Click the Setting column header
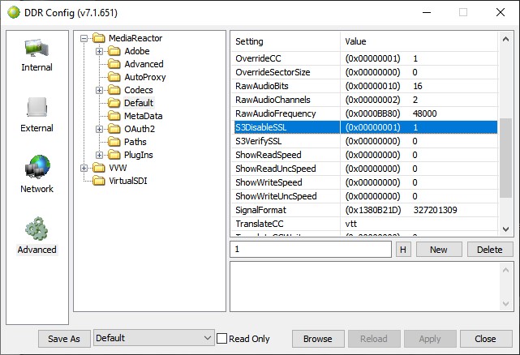 coord(286,41)
